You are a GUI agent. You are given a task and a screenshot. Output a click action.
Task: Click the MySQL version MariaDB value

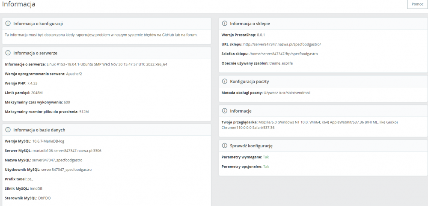point(48,141)
